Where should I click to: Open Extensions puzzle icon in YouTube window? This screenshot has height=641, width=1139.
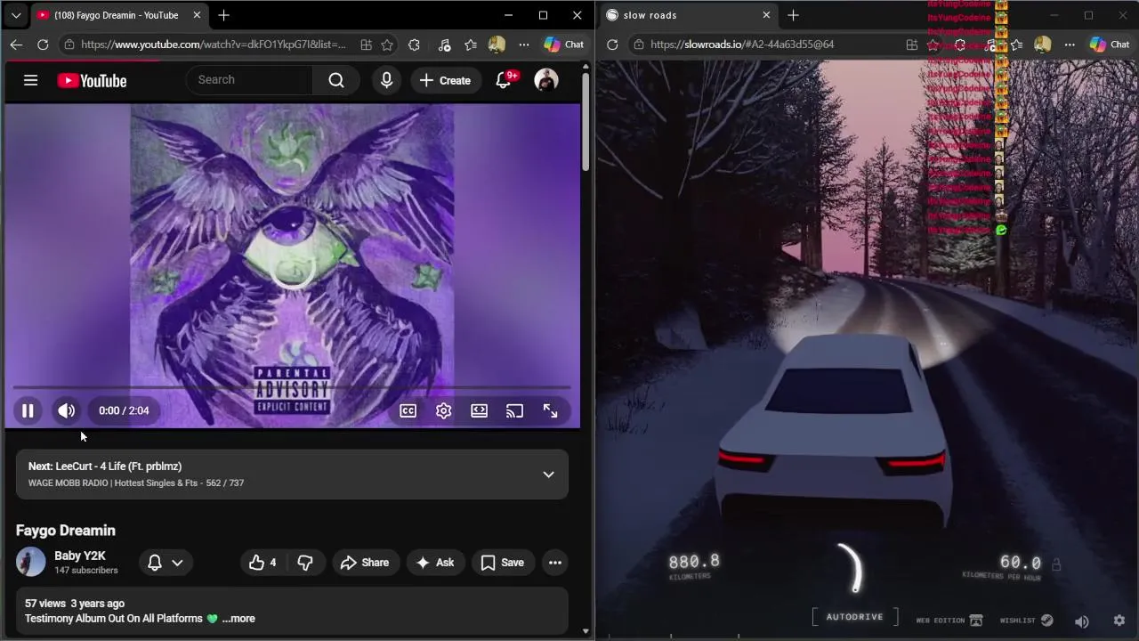pos(414,45)
